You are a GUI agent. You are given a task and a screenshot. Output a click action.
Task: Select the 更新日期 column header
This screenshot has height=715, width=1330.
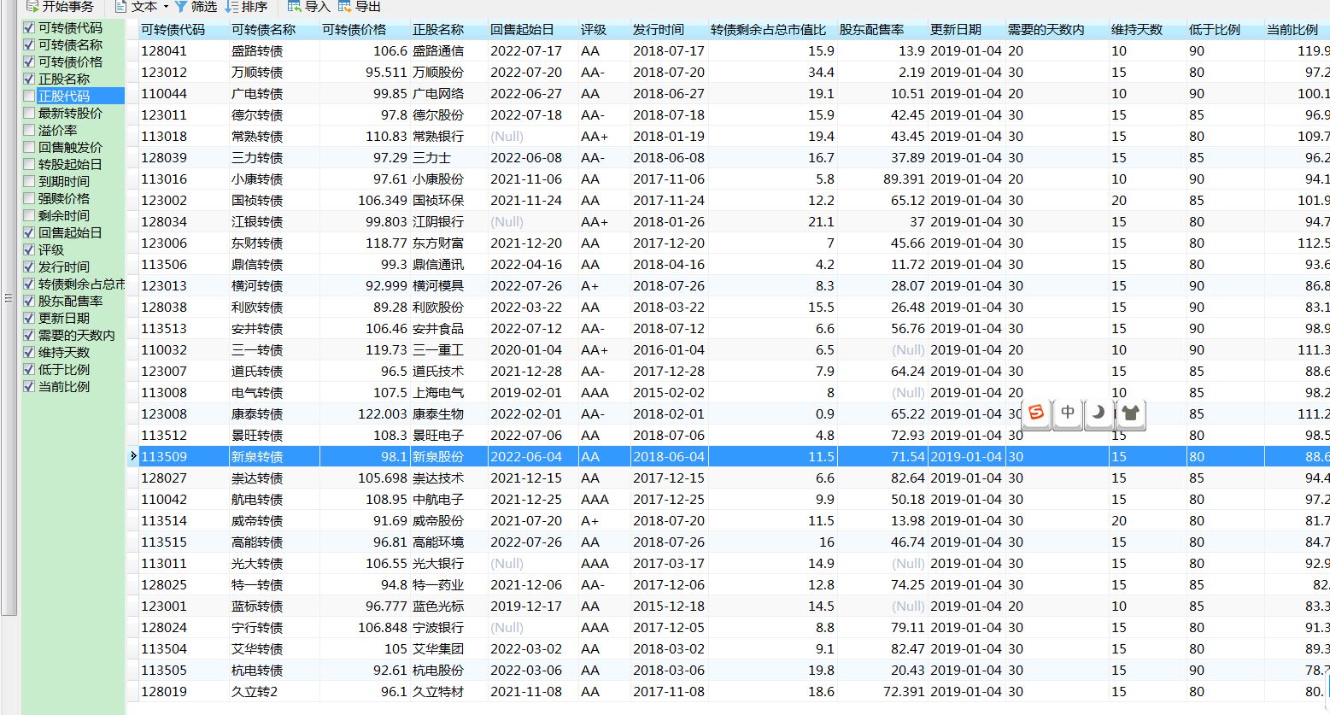tap(967, 29)
